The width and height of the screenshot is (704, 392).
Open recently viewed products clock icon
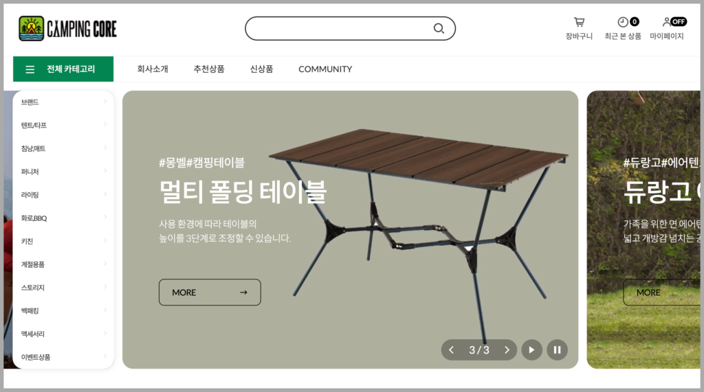[623, 22]
